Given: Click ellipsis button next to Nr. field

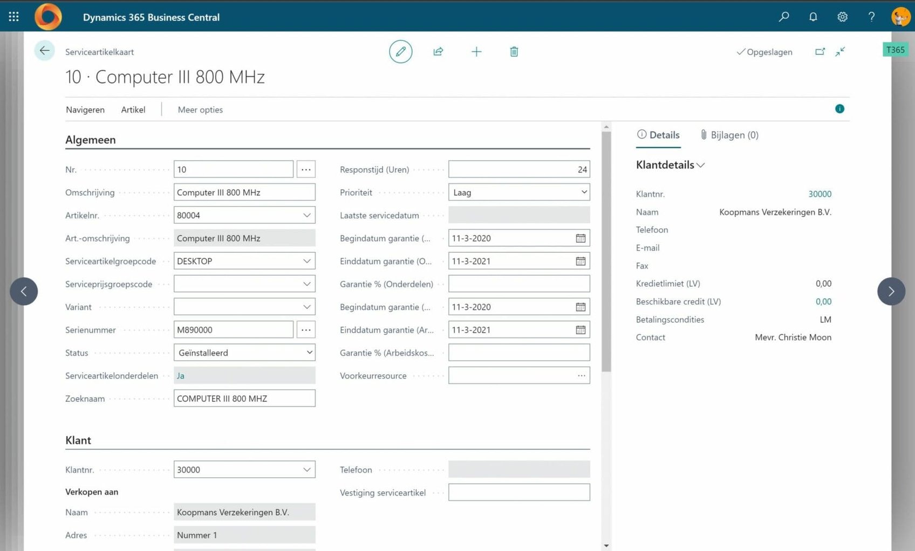Looking at the screenshot, I should tap(306, 169).
